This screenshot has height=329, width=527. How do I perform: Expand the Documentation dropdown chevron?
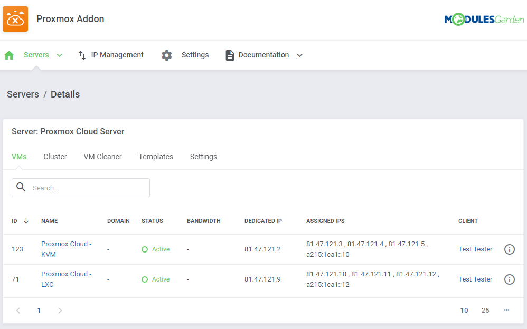click(300, 55)
